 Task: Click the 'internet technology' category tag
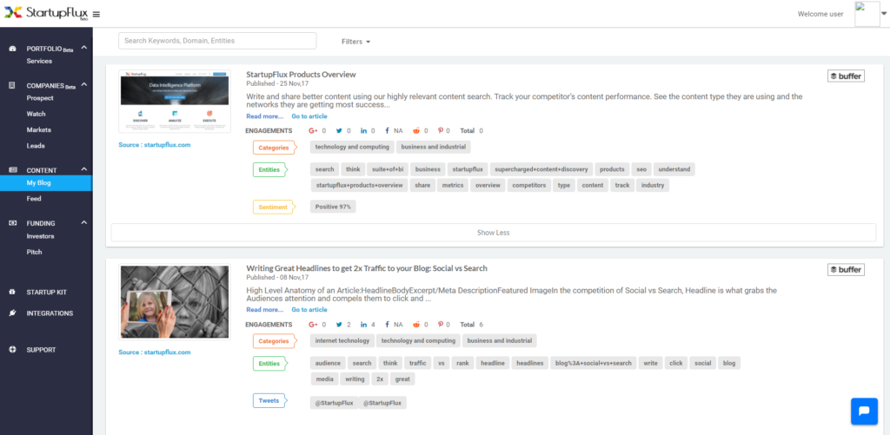[x=342, y=341]
